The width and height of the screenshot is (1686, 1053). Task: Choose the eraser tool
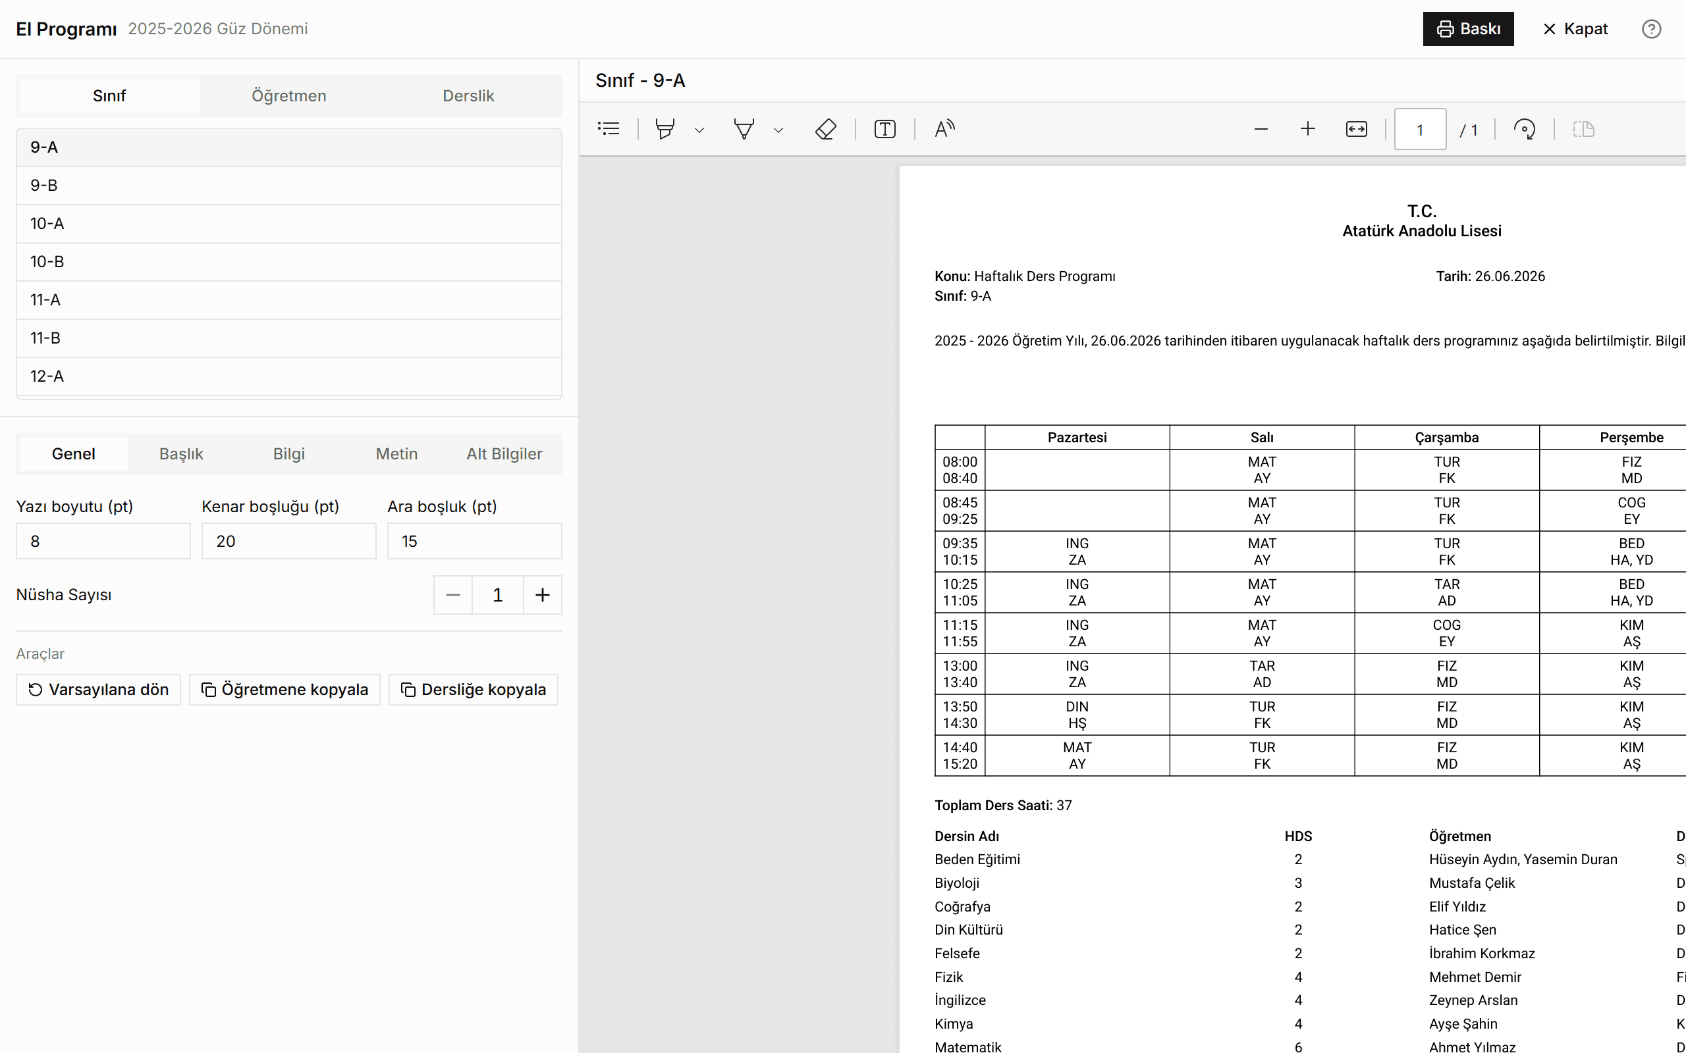click(826, 129)
